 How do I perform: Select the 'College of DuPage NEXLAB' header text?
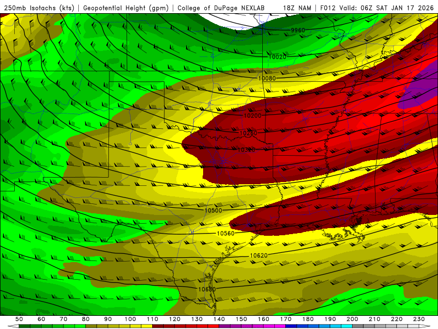[221, 8]
